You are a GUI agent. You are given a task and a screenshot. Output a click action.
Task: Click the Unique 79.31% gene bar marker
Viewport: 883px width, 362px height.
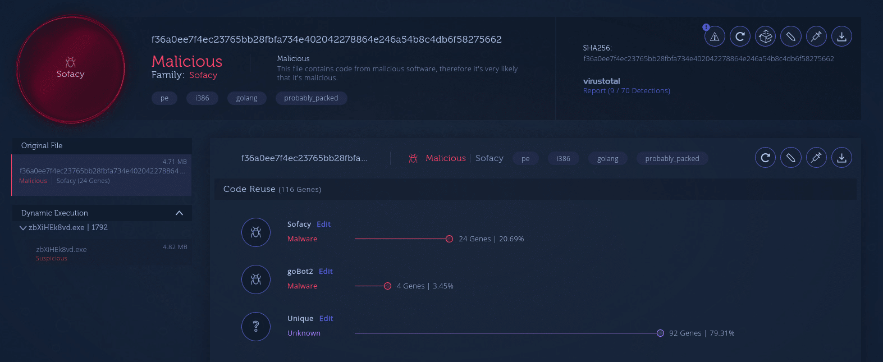[x=660, y=333]
